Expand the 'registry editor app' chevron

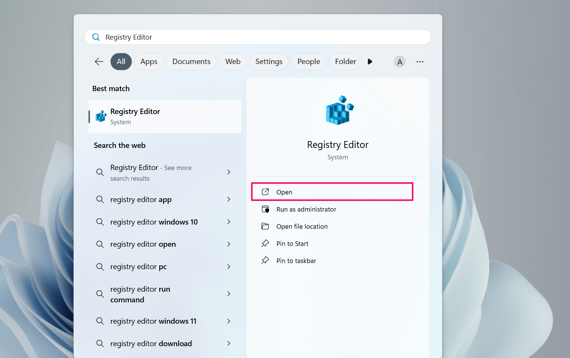pos(229,199)
